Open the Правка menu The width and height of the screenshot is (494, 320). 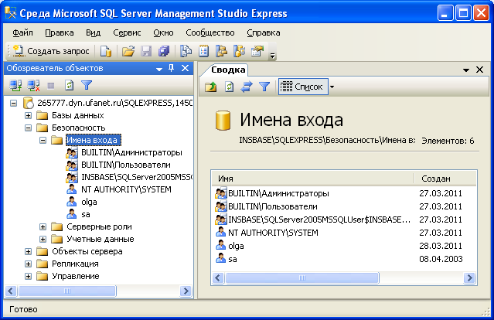point(60,32)
